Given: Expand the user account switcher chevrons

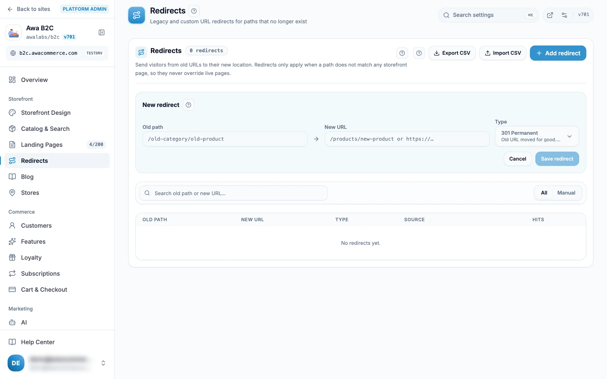Looking at the screenshot, I should (x=103, y=363).
